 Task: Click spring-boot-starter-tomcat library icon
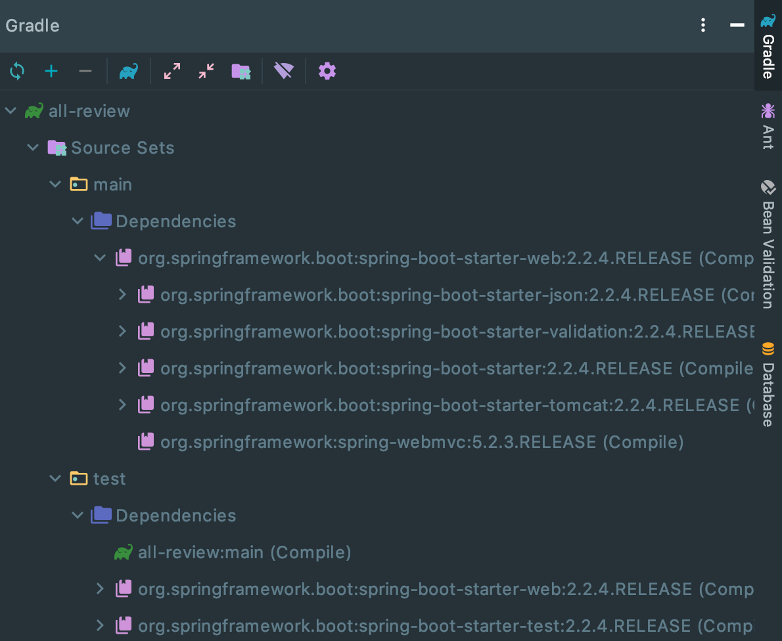(x=146, y=405)
